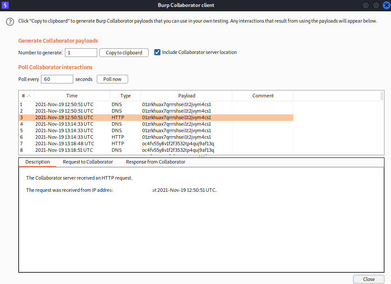Click the Payload column header
The height and width of the screenshot is (284, 391).
187,95
